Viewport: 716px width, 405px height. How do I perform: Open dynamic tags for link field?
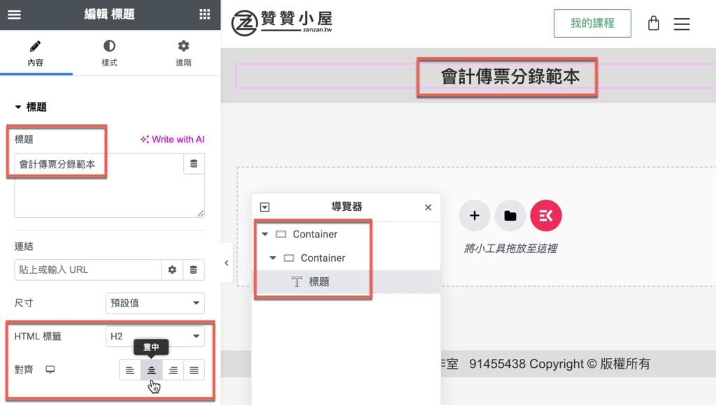[194, 270]
